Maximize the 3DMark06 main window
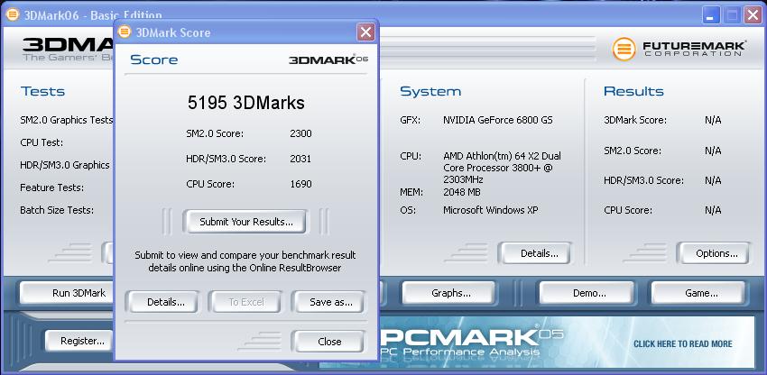The height and width of the screenshot is (375, 767). point(731,14)
